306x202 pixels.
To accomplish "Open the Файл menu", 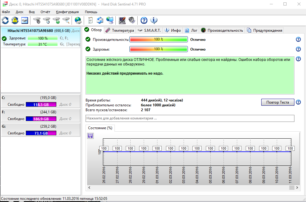I will click(6, 12).
